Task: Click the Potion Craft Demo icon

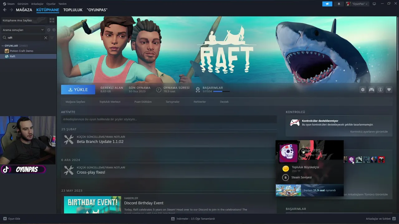Action: click(x=7, y=51)
